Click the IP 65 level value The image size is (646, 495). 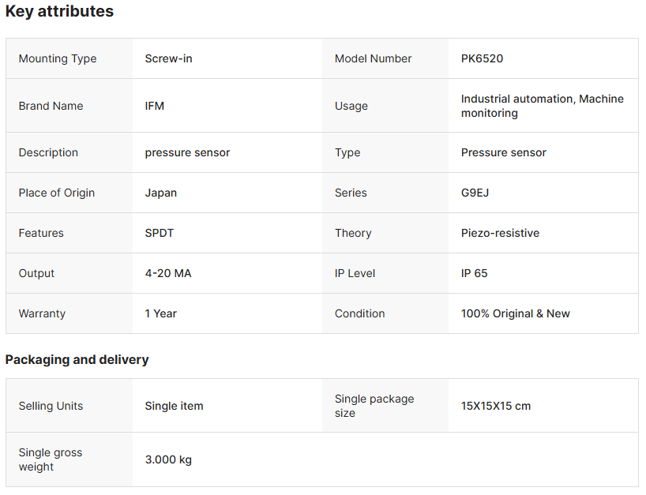475,273
